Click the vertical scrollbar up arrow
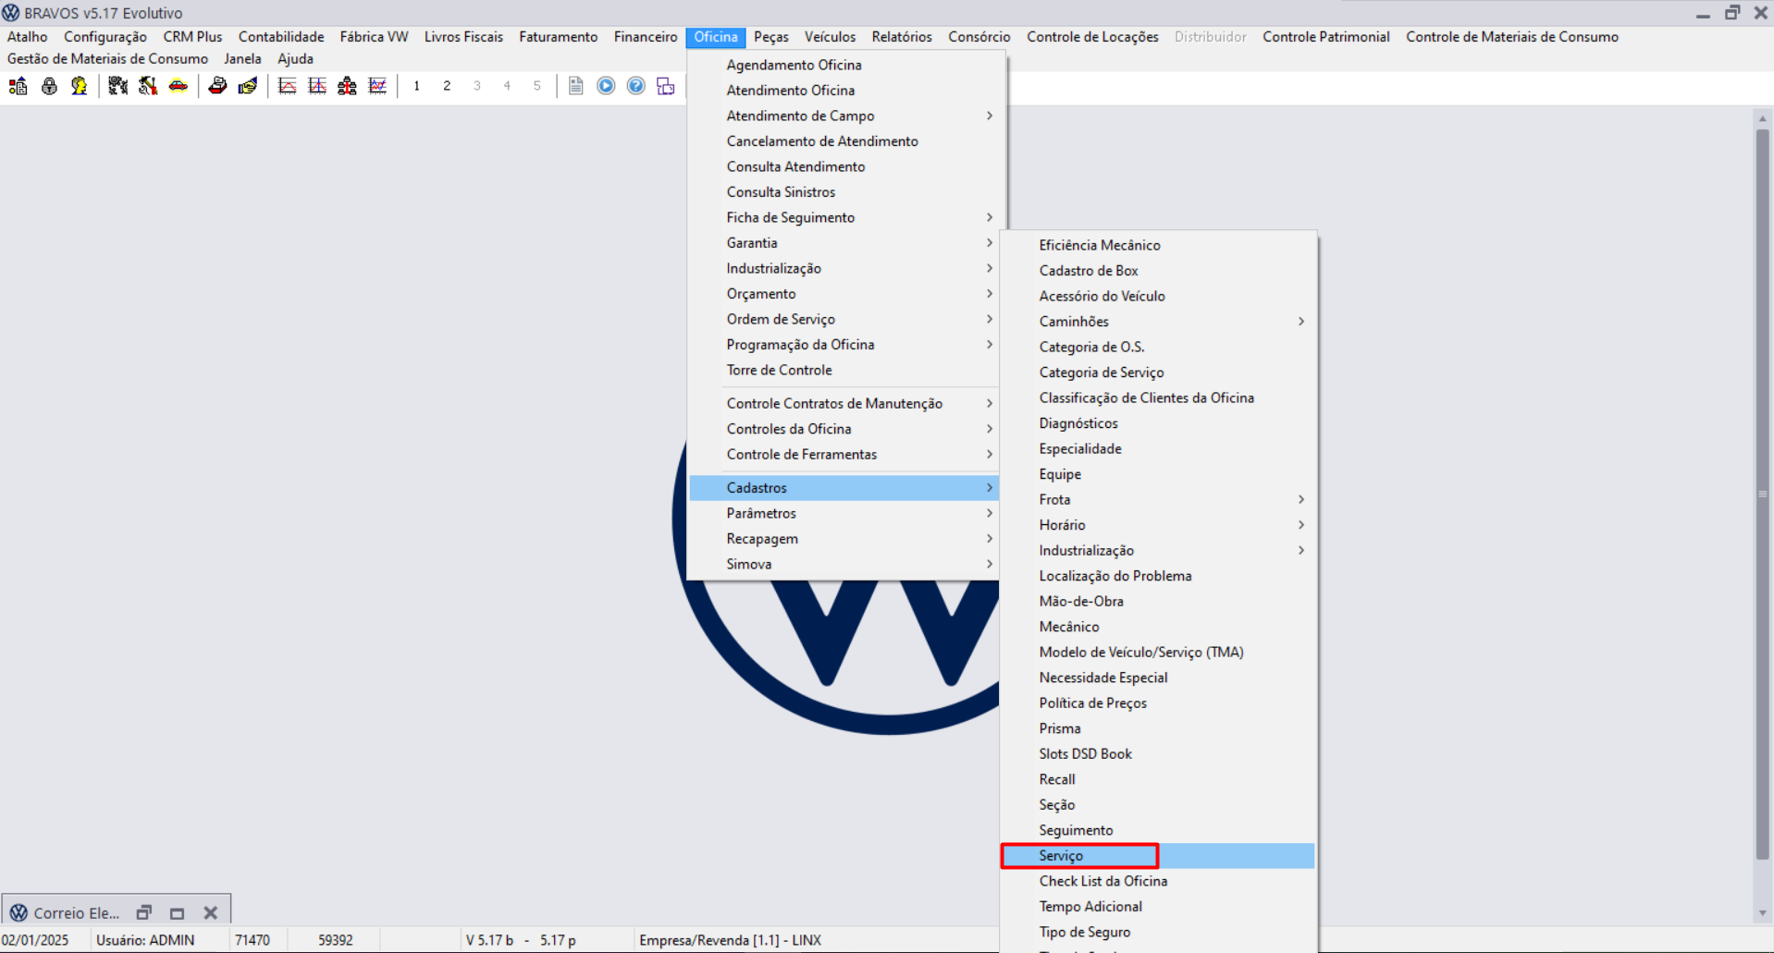 point(1763,118)
